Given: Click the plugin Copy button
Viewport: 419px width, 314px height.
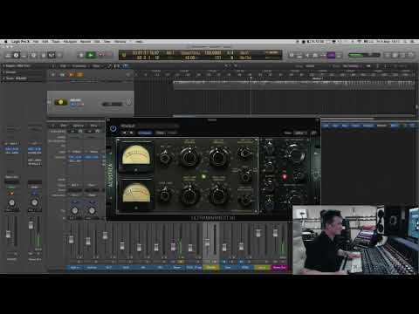Looking at the screenshot, I should click(160, 133).
